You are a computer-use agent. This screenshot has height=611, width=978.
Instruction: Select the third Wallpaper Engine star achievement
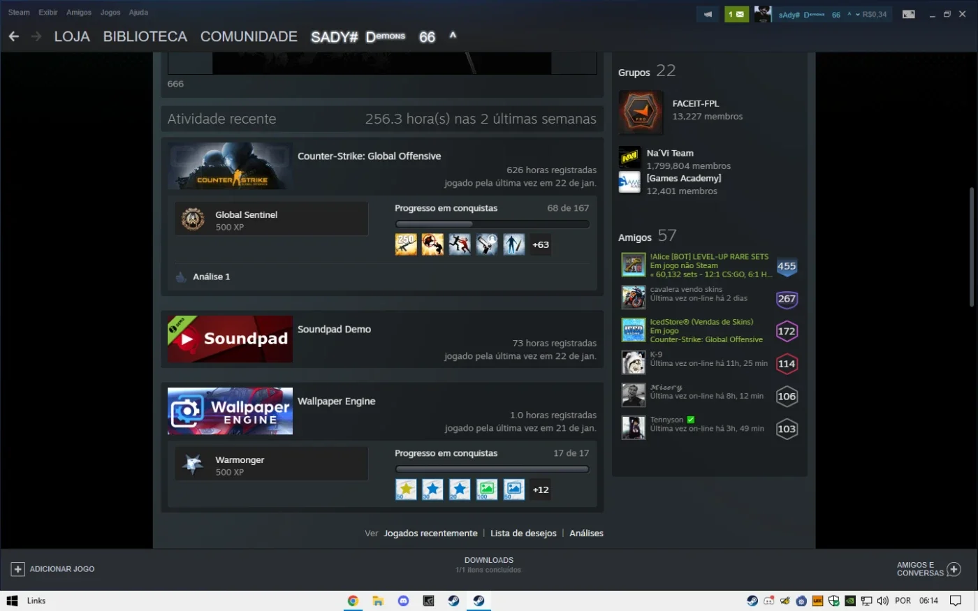[x=460, y=489]
